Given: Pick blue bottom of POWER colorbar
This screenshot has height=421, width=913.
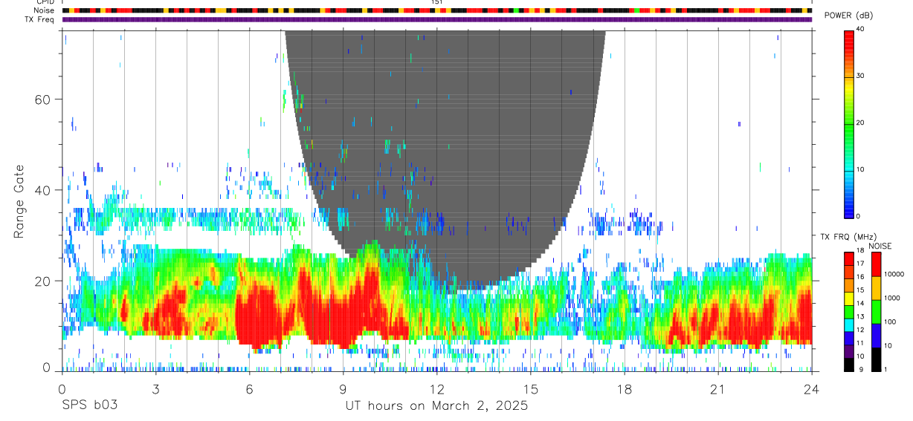Looking at the screenshot, I should pyautogui.click(x=849, y=208).
